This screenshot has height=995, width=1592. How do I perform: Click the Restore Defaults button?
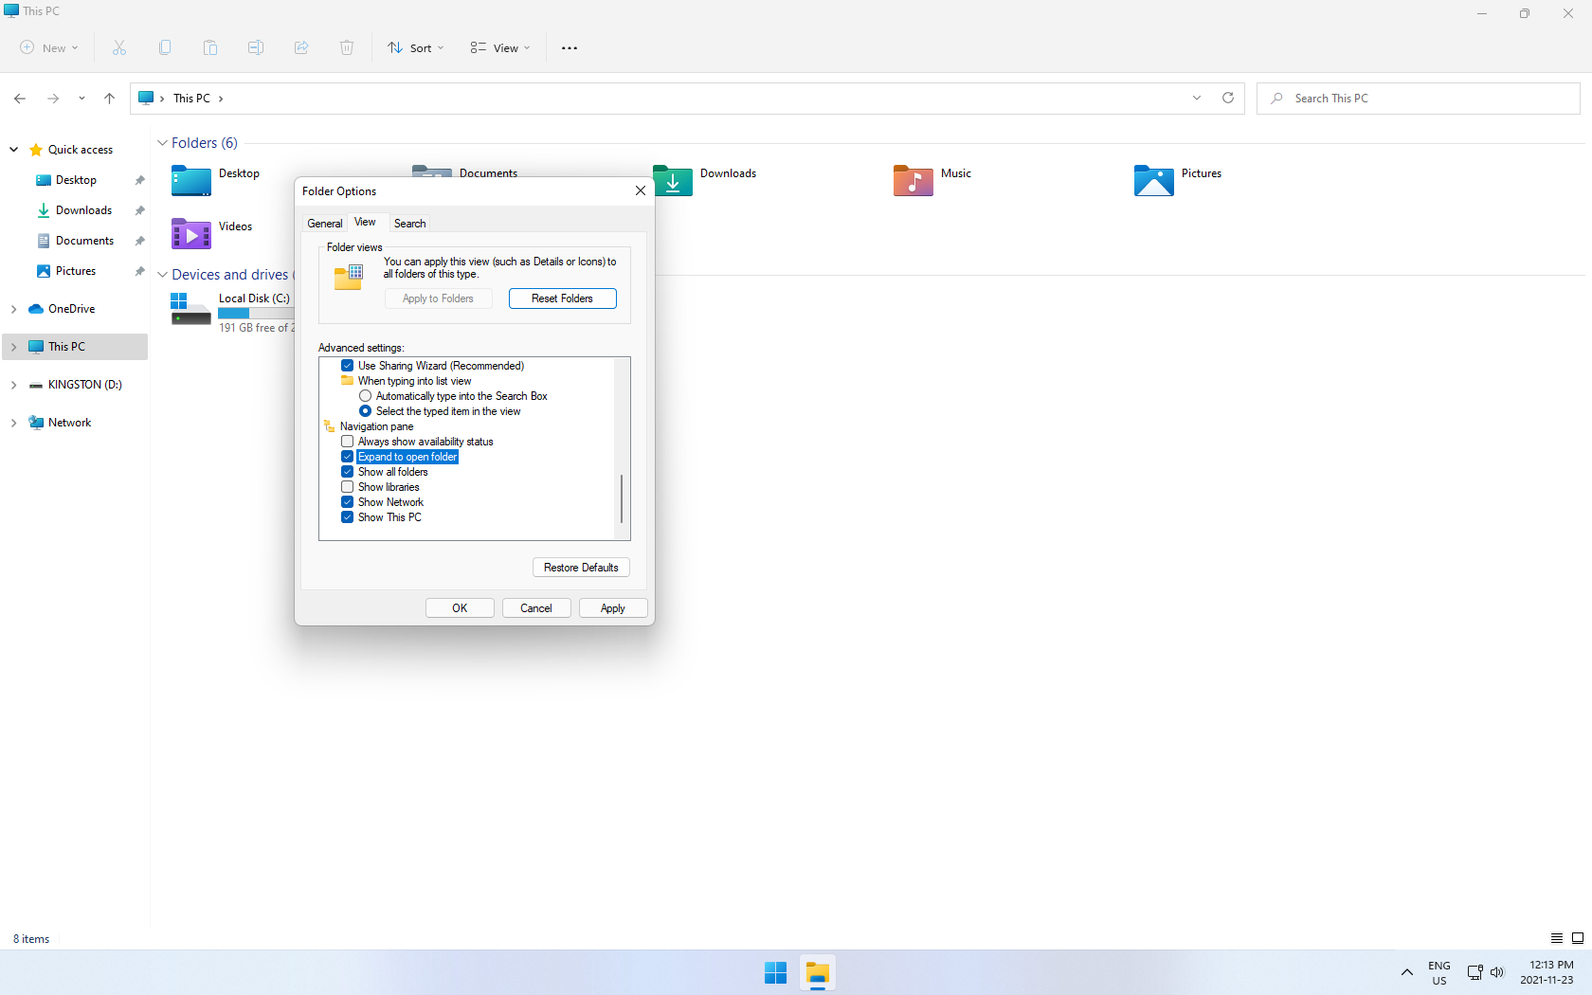click(581, 568)
